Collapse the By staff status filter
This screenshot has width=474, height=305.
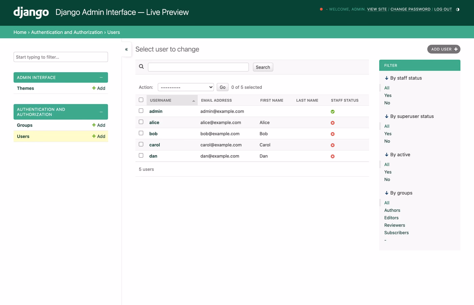[x=403, y=78]
